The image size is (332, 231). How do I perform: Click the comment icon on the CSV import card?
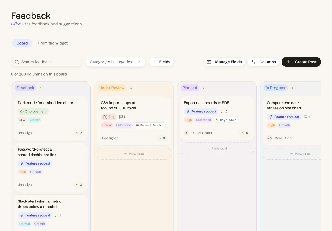point(121,117)
